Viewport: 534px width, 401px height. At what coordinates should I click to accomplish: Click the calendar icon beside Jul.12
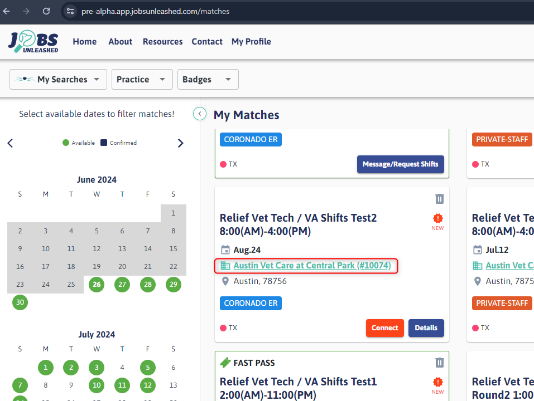(478, 250)
